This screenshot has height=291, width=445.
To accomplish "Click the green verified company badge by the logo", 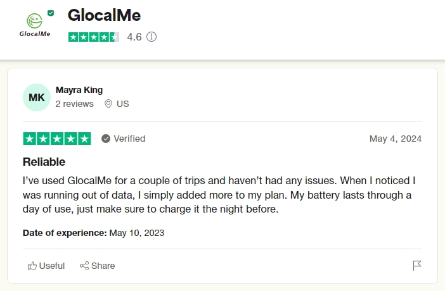I will pos(51,13).
